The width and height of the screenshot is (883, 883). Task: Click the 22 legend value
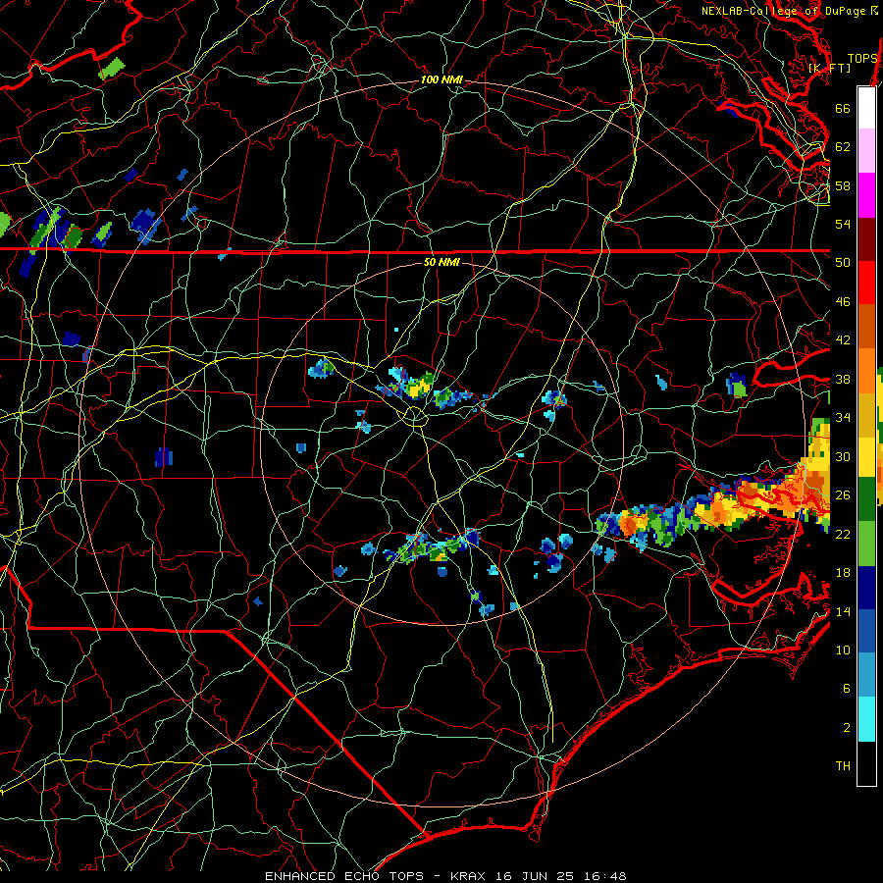843,534
